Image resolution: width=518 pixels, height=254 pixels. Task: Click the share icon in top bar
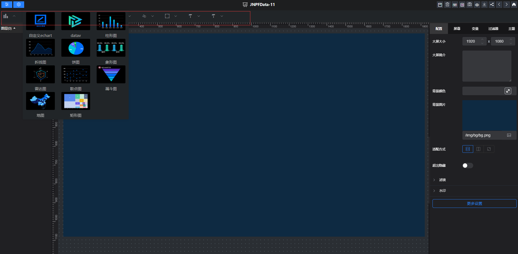pyautogui.click(x=492, y=5)
